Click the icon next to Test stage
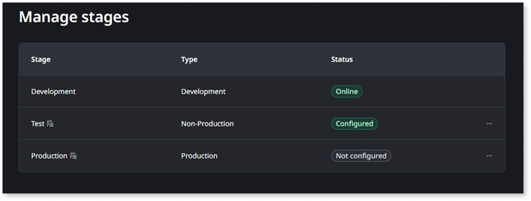This screenshot has width=531, height=201. 50,124
